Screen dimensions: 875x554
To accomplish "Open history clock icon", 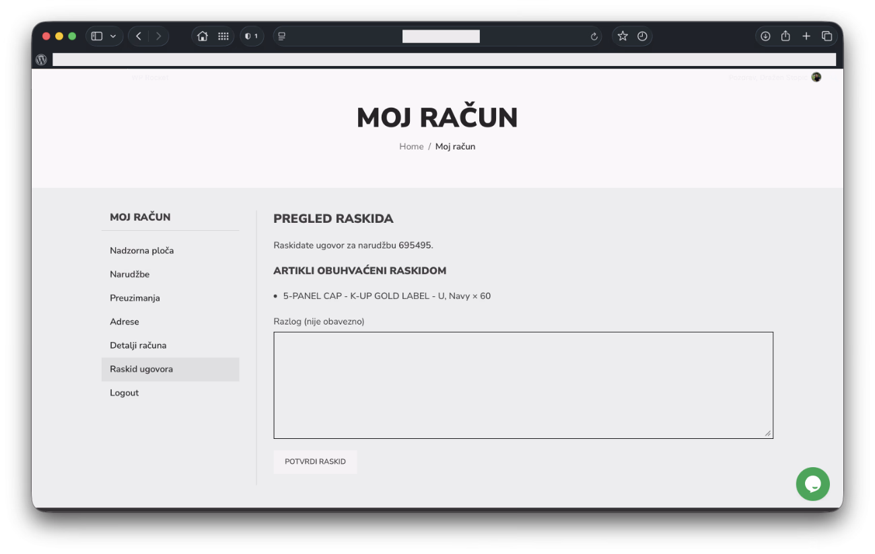I will 642,36.
